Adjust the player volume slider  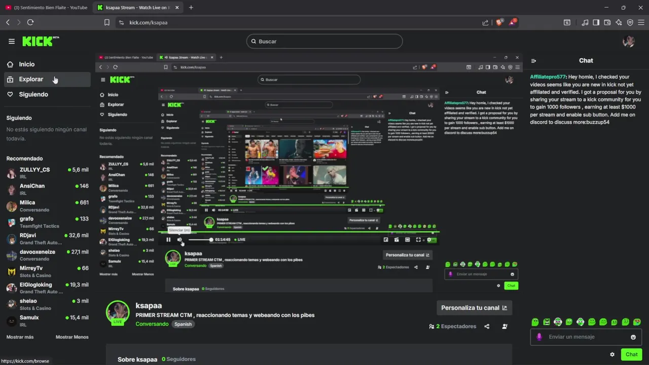point(200,240)
